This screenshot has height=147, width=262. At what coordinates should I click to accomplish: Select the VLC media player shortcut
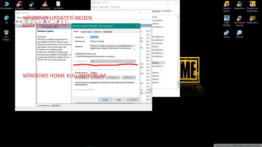[x=45, y=5]
